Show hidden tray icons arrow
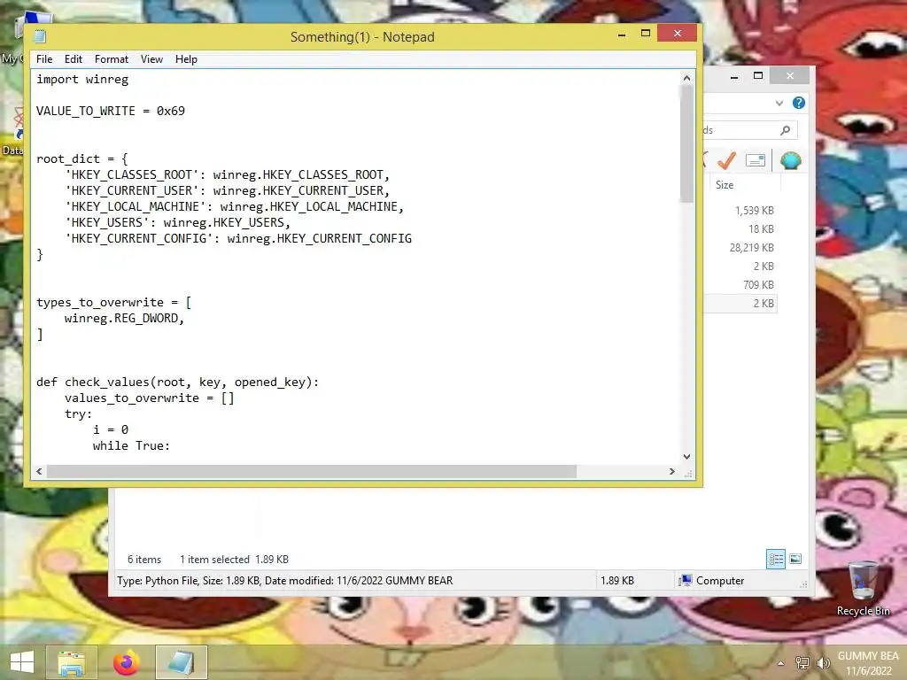Viewport: 907px width, 680px height. coord(781,663)
